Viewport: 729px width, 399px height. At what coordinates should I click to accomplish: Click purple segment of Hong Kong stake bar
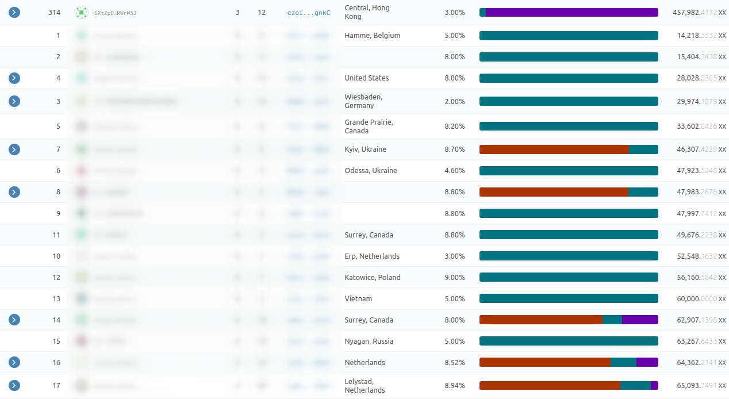point(571,12)
